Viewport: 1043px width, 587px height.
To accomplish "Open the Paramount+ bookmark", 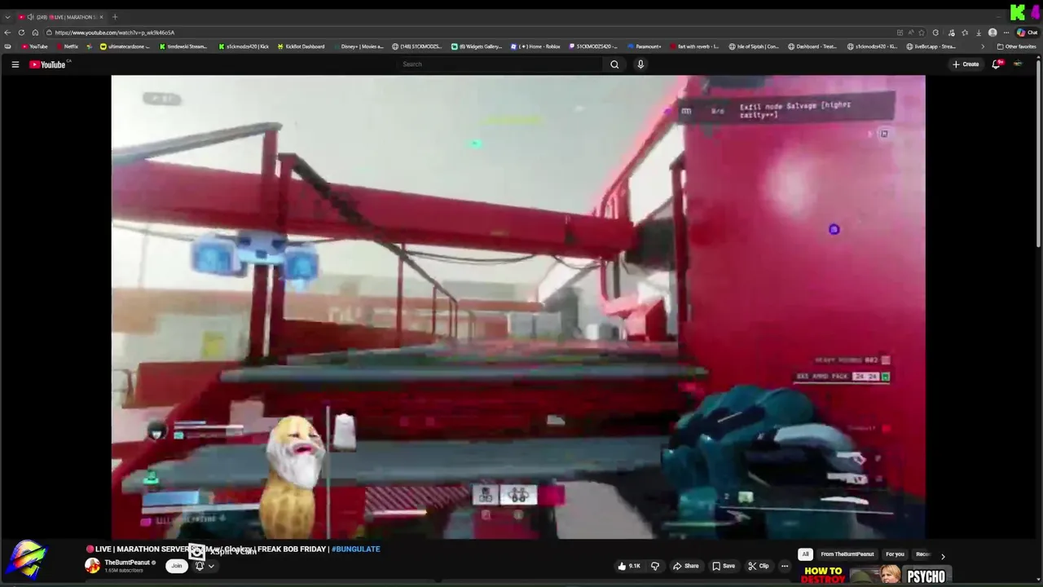I will pyautogui.click(x=644, y=46).
